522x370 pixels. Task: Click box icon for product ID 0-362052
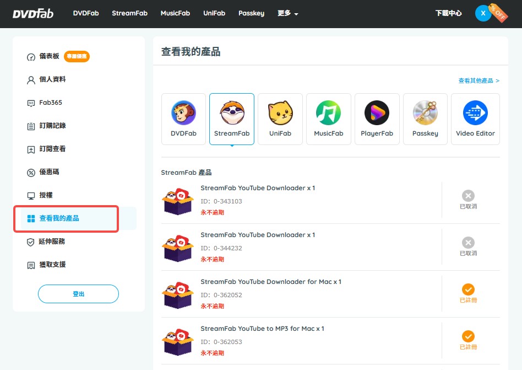click(178, 296)
